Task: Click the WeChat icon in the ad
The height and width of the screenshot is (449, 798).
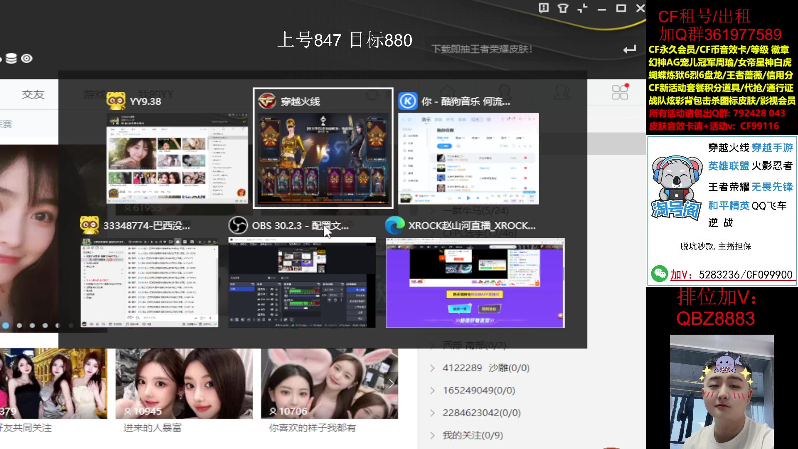Action: pyautogui.click(x=659, y=274)
